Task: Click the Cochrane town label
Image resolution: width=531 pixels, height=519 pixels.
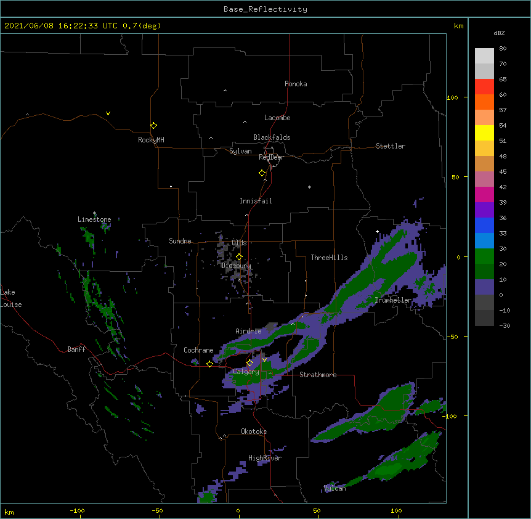Action: 198,350
